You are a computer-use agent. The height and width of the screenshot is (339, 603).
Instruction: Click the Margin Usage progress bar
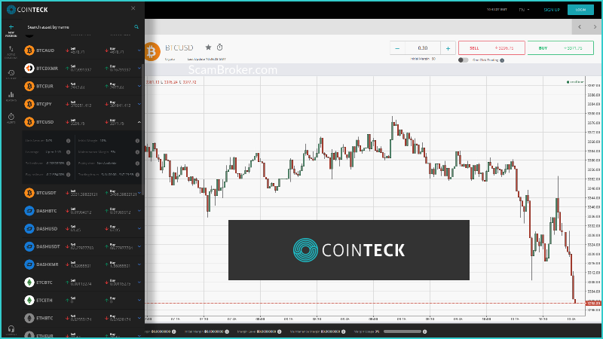point(403,331)
